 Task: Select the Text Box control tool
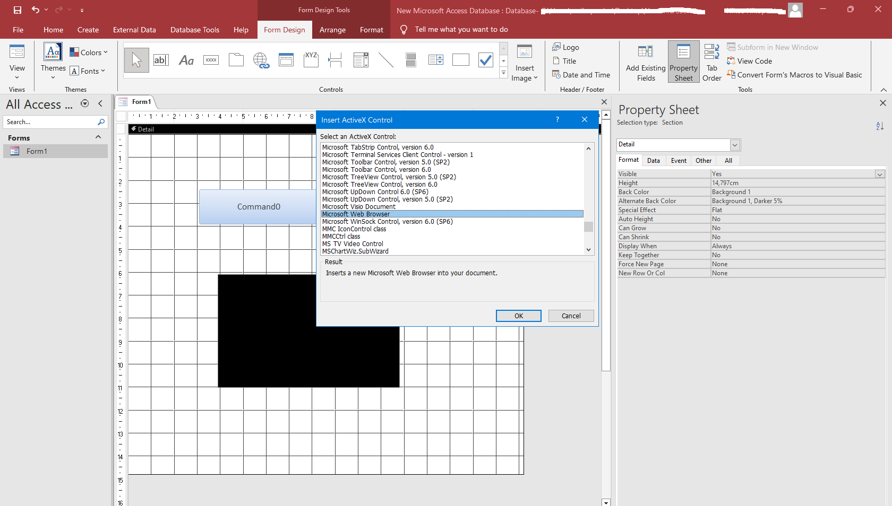[160, 60]
